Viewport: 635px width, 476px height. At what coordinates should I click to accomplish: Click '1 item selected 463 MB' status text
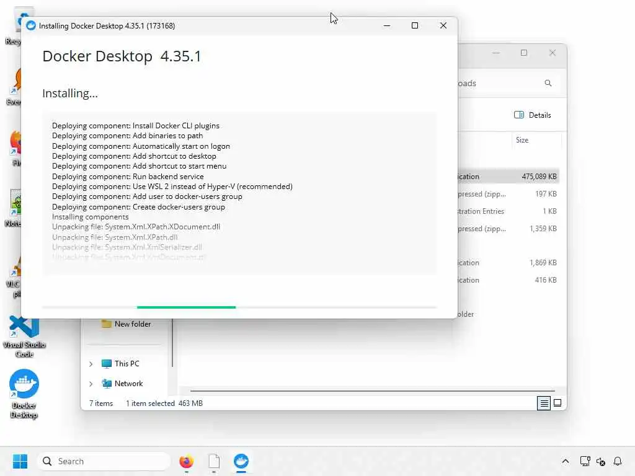[164, 403]
